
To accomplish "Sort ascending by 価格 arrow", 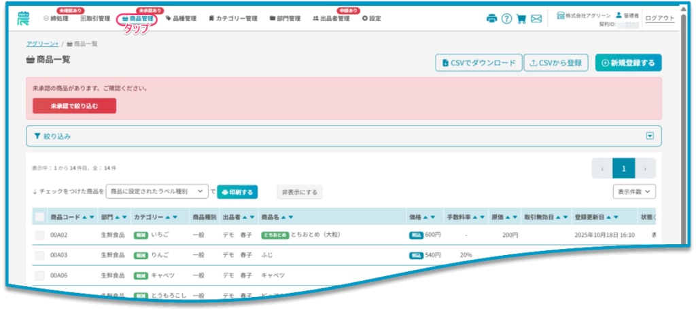I will 426,218.
